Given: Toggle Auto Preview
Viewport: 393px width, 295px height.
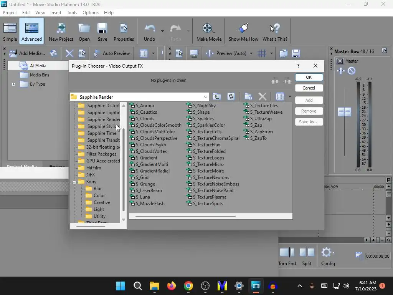Looking at the screenshot, I should click(112, 53).
